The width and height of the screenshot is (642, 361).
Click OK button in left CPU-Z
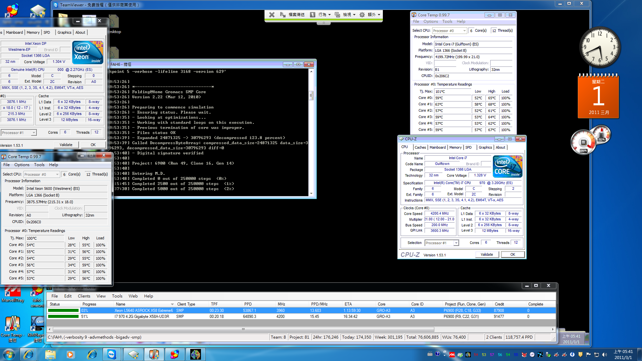click(93, 145)
